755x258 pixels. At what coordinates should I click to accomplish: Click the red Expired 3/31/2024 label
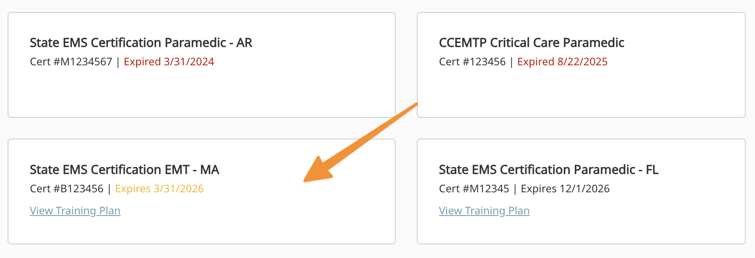(x=169, y=62)
